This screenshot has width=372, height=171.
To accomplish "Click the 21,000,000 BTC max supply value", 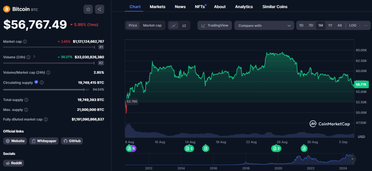I will tap(91, 110).
